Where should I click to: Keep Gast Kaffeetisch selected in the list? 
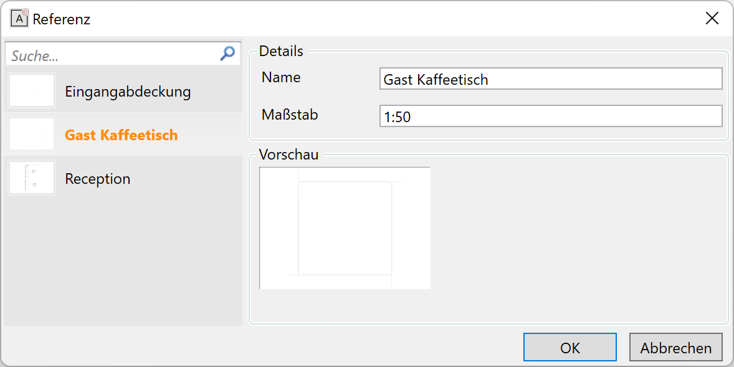pyautogui.click(x=121, y=135)
